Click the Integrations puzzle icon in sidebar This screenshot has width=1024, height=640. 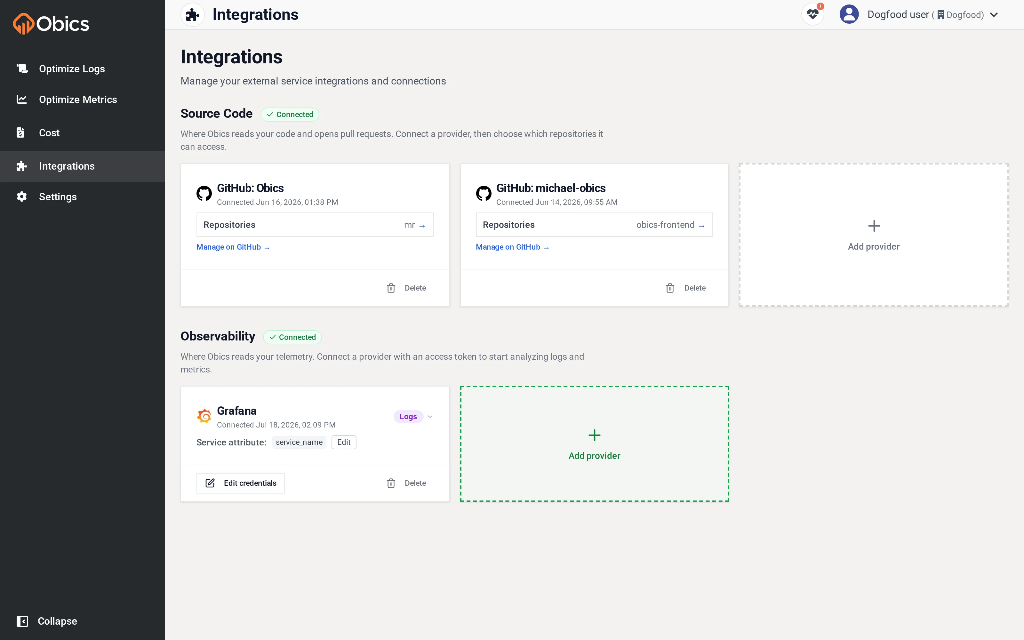coord(21,166)
